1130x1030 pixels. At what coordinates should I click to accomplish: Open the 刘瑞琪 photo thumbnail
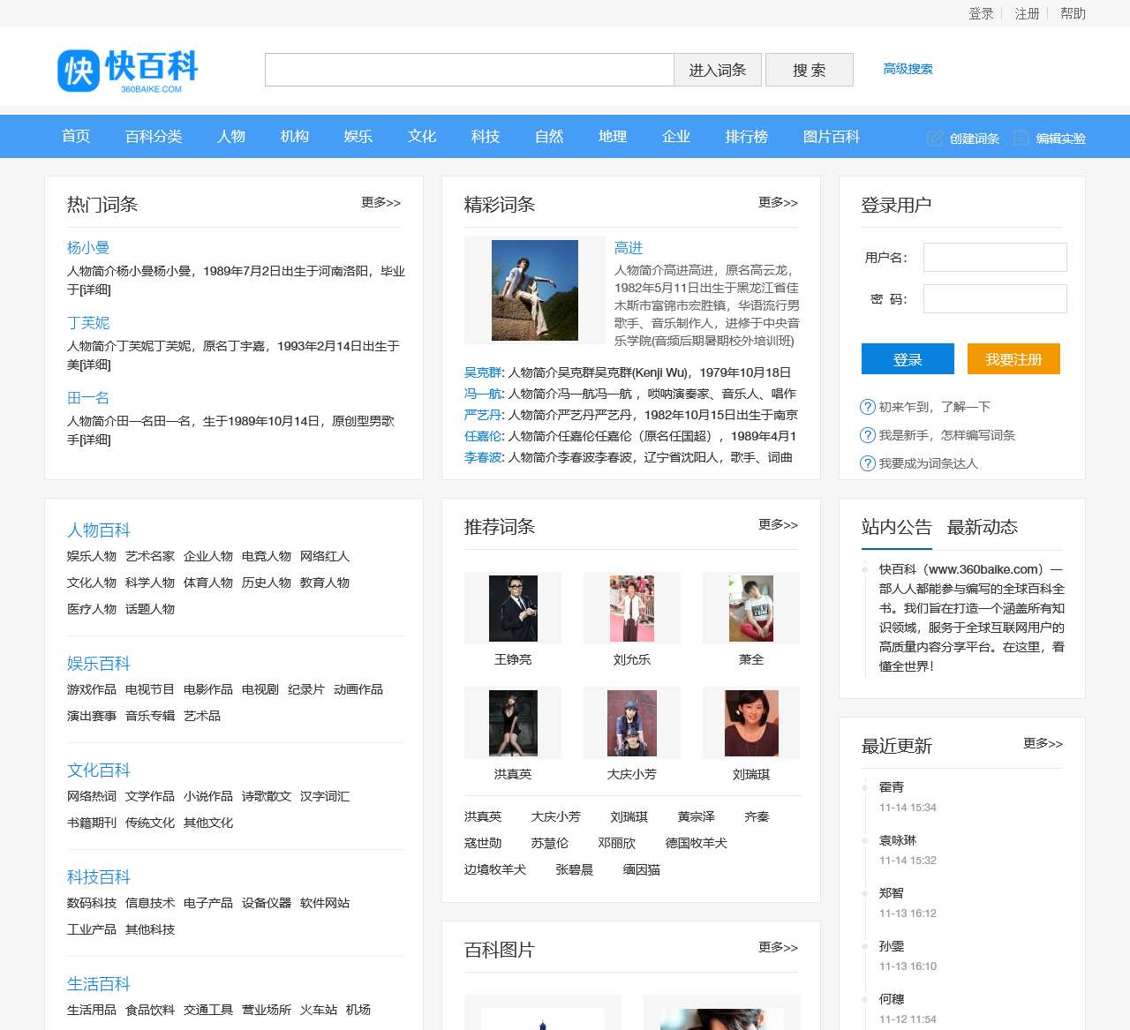pos(751,723)
